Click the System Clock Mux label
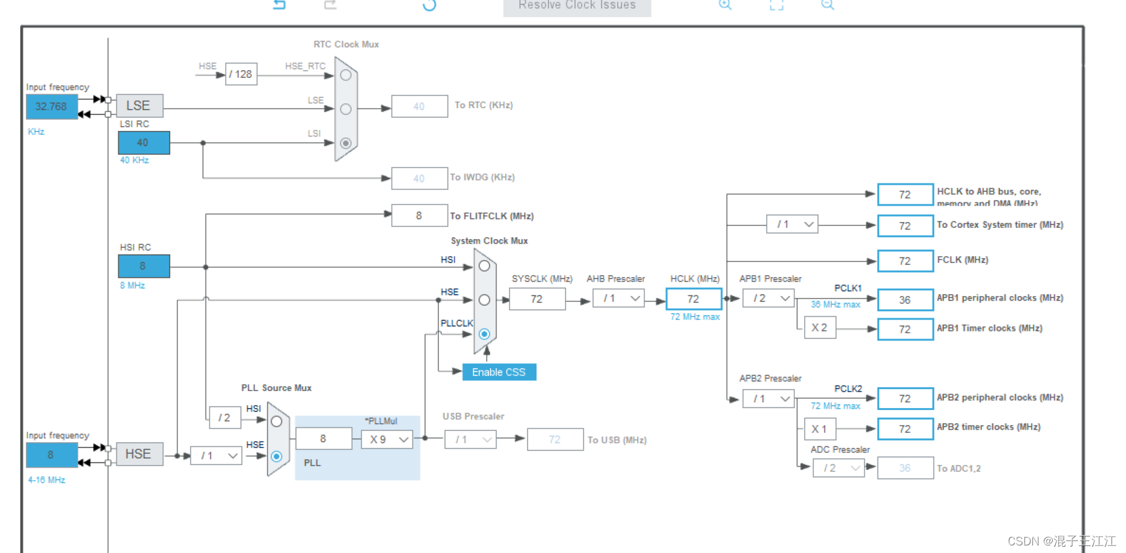 489,240
